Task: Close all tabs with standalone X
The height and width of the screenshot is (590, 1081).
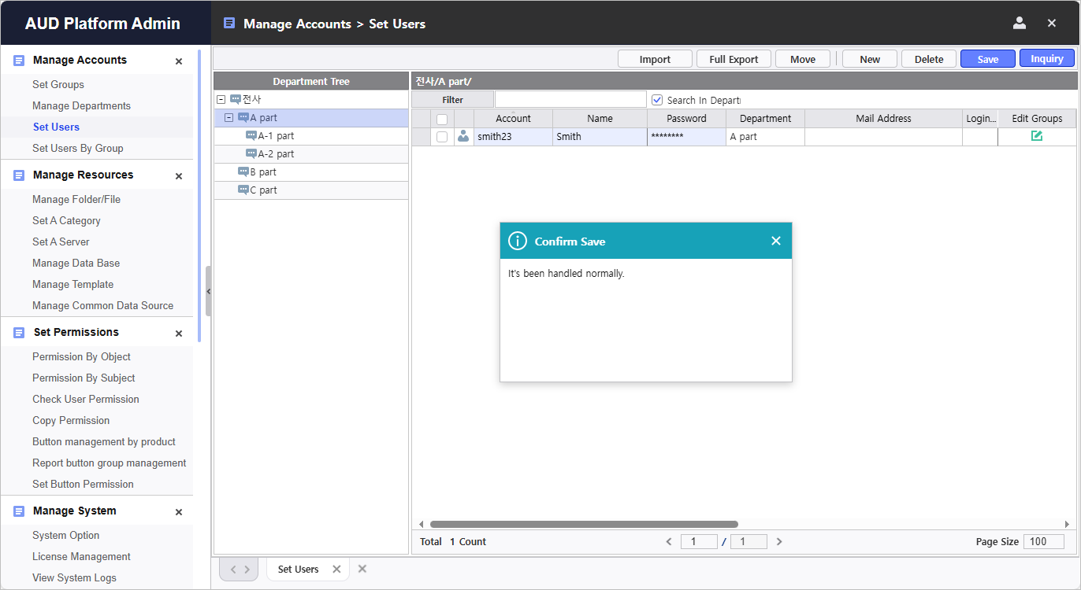Action: pyautogui.click(x=362, y=569)
